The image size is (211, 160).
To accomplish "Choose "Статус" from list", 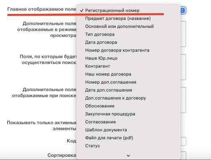I will 128,146.
